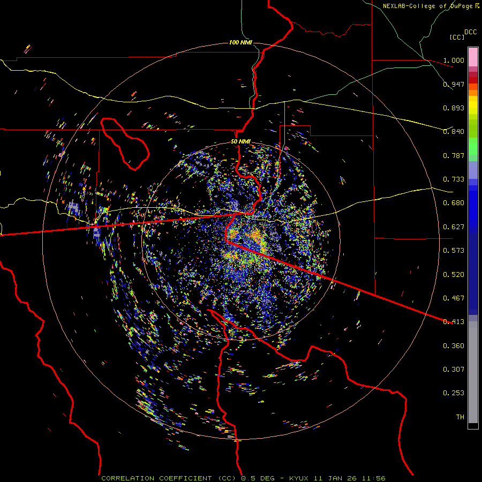This screenshot has height=482, width=482.
Task: Select the 0.627 value on color scale
Action: [454, 227]
